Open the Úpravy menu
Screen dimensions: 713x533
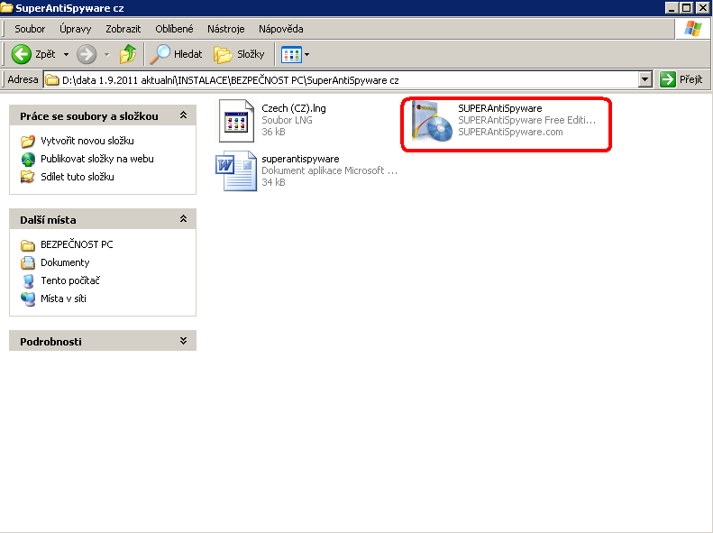(76, 29)
